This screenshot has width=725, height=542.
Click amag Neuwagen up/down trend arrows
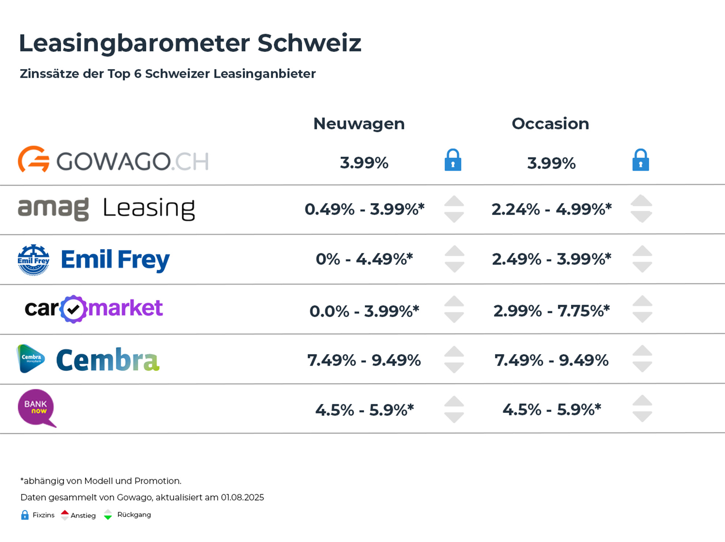pos(454,209)
